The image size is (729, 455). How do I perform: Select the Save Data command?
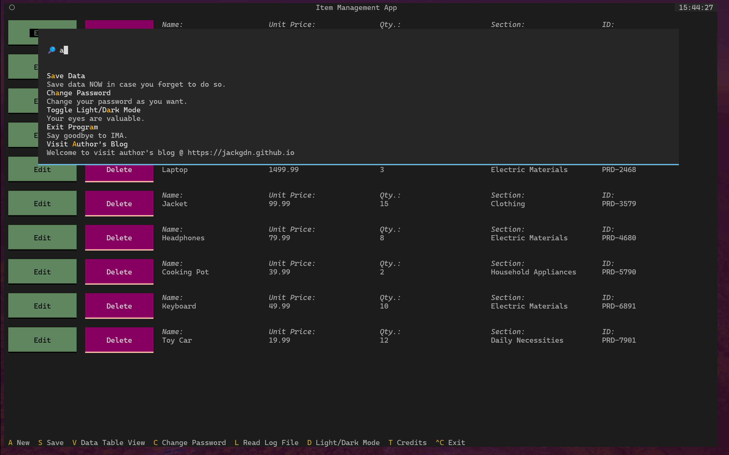click(66, 76)
